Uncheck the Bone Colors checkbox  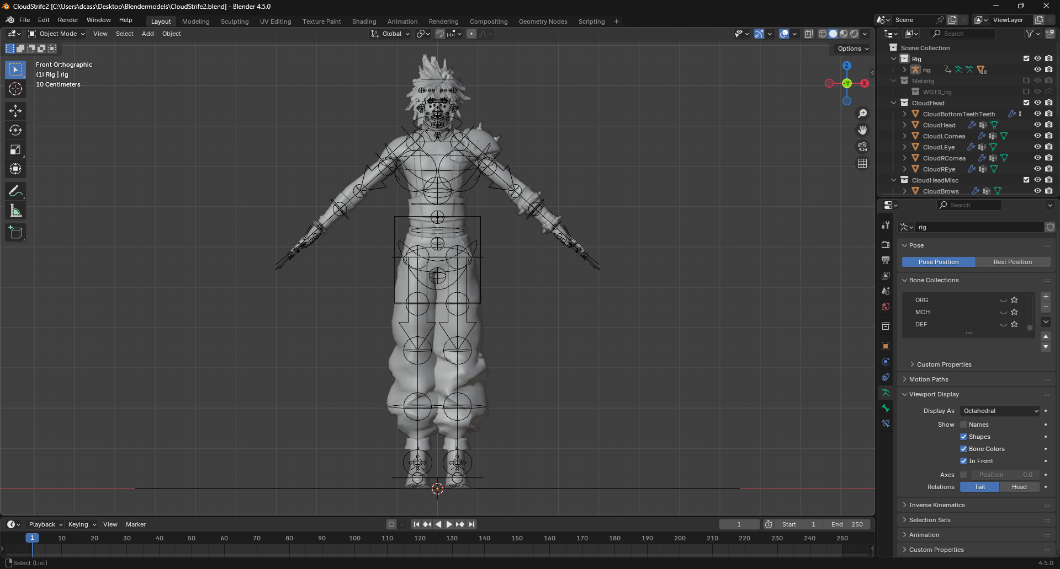(963, 449)
